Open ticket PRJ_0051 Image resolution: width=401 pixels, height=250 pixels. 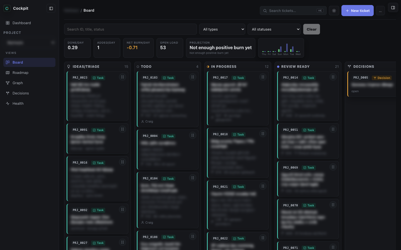[x=308, y=141]
